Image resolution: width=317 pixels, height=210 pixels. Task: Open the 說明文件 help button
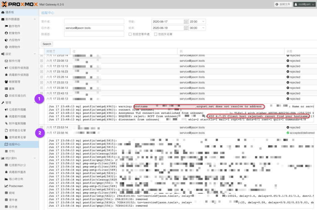283,4
